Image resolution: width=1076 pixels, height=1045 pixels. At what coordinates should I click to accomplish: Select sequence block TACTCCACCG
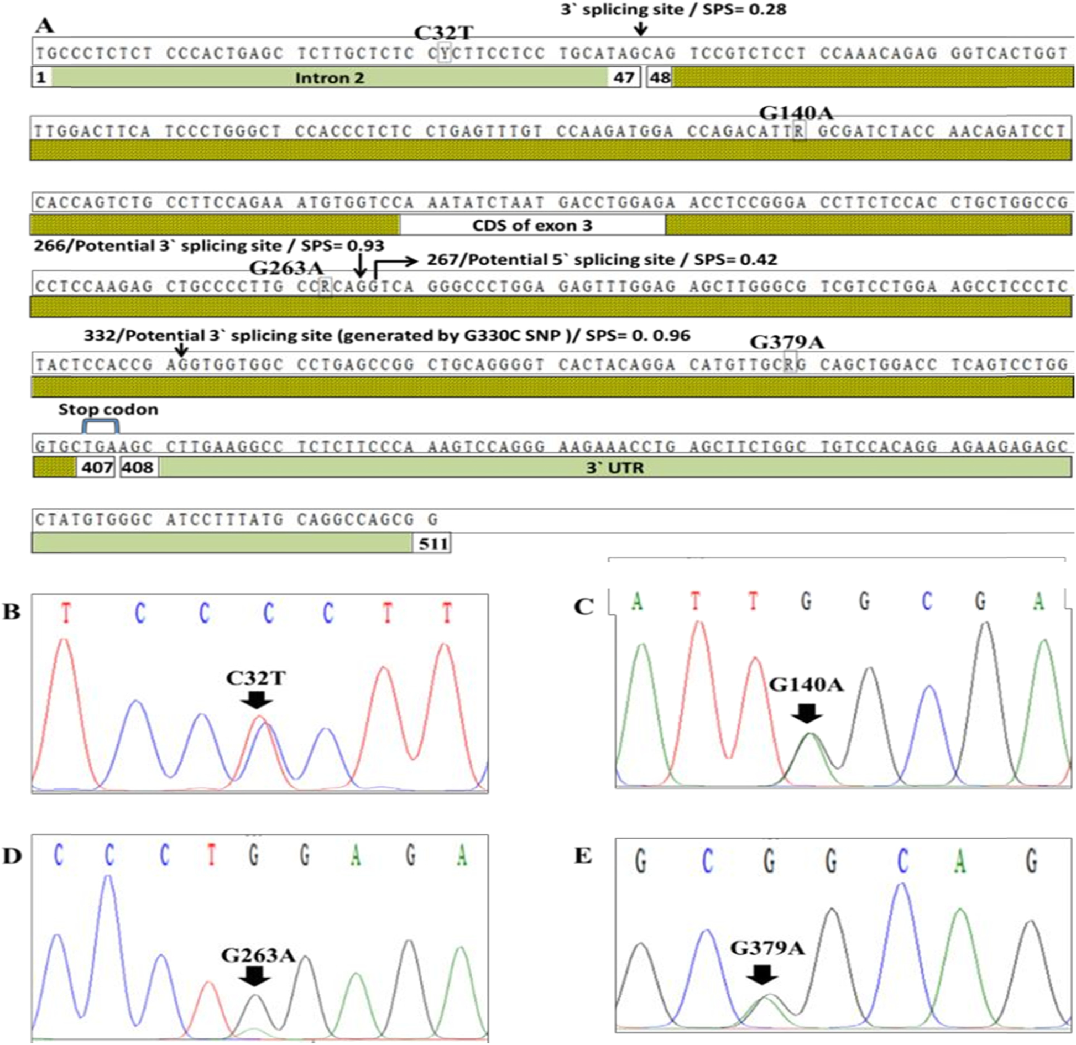pos(94,365)
